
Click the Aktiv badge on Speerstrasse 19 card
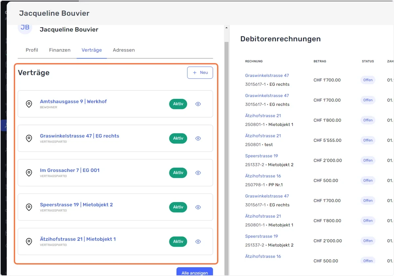tap(178, 207)
